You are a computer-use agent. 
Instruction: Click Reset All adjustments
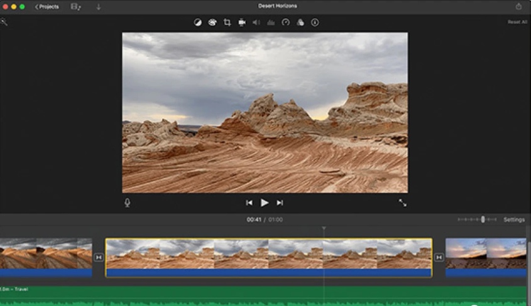517,22
